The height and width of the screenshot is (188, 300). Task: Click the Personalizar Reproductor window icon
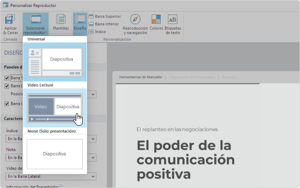[x=6, y=5]
